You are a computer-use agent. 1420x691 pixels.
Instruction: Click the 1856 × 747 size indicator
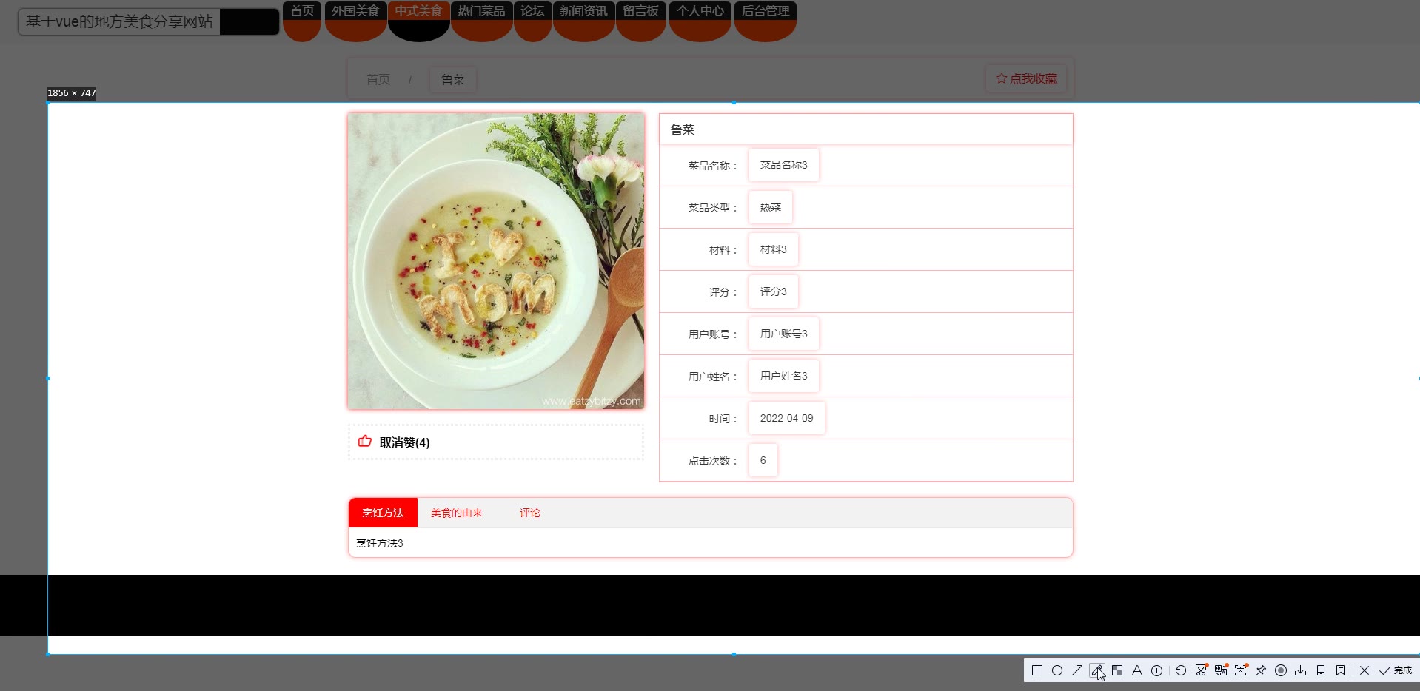[x=72, y=93]
